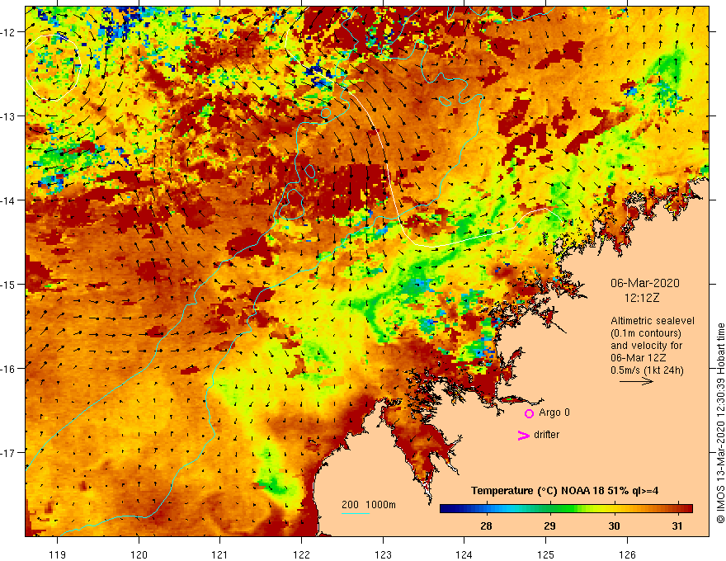Click the Altimetric sealevel label
The width and height of the screenshot is (726, 561).
(652, 321)
